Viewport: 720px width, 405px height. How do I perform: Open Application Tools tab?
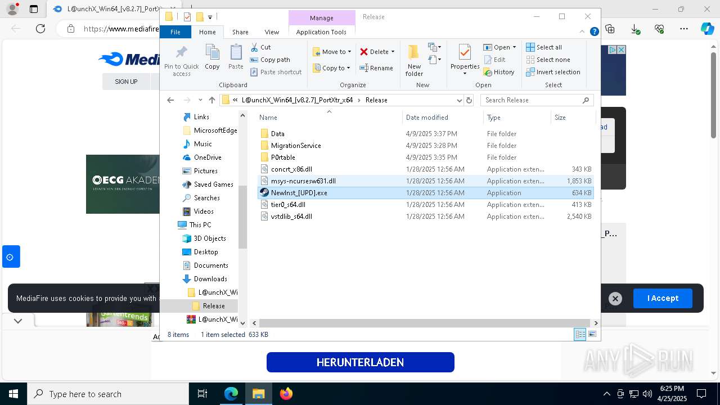click(x=321, y=32)
